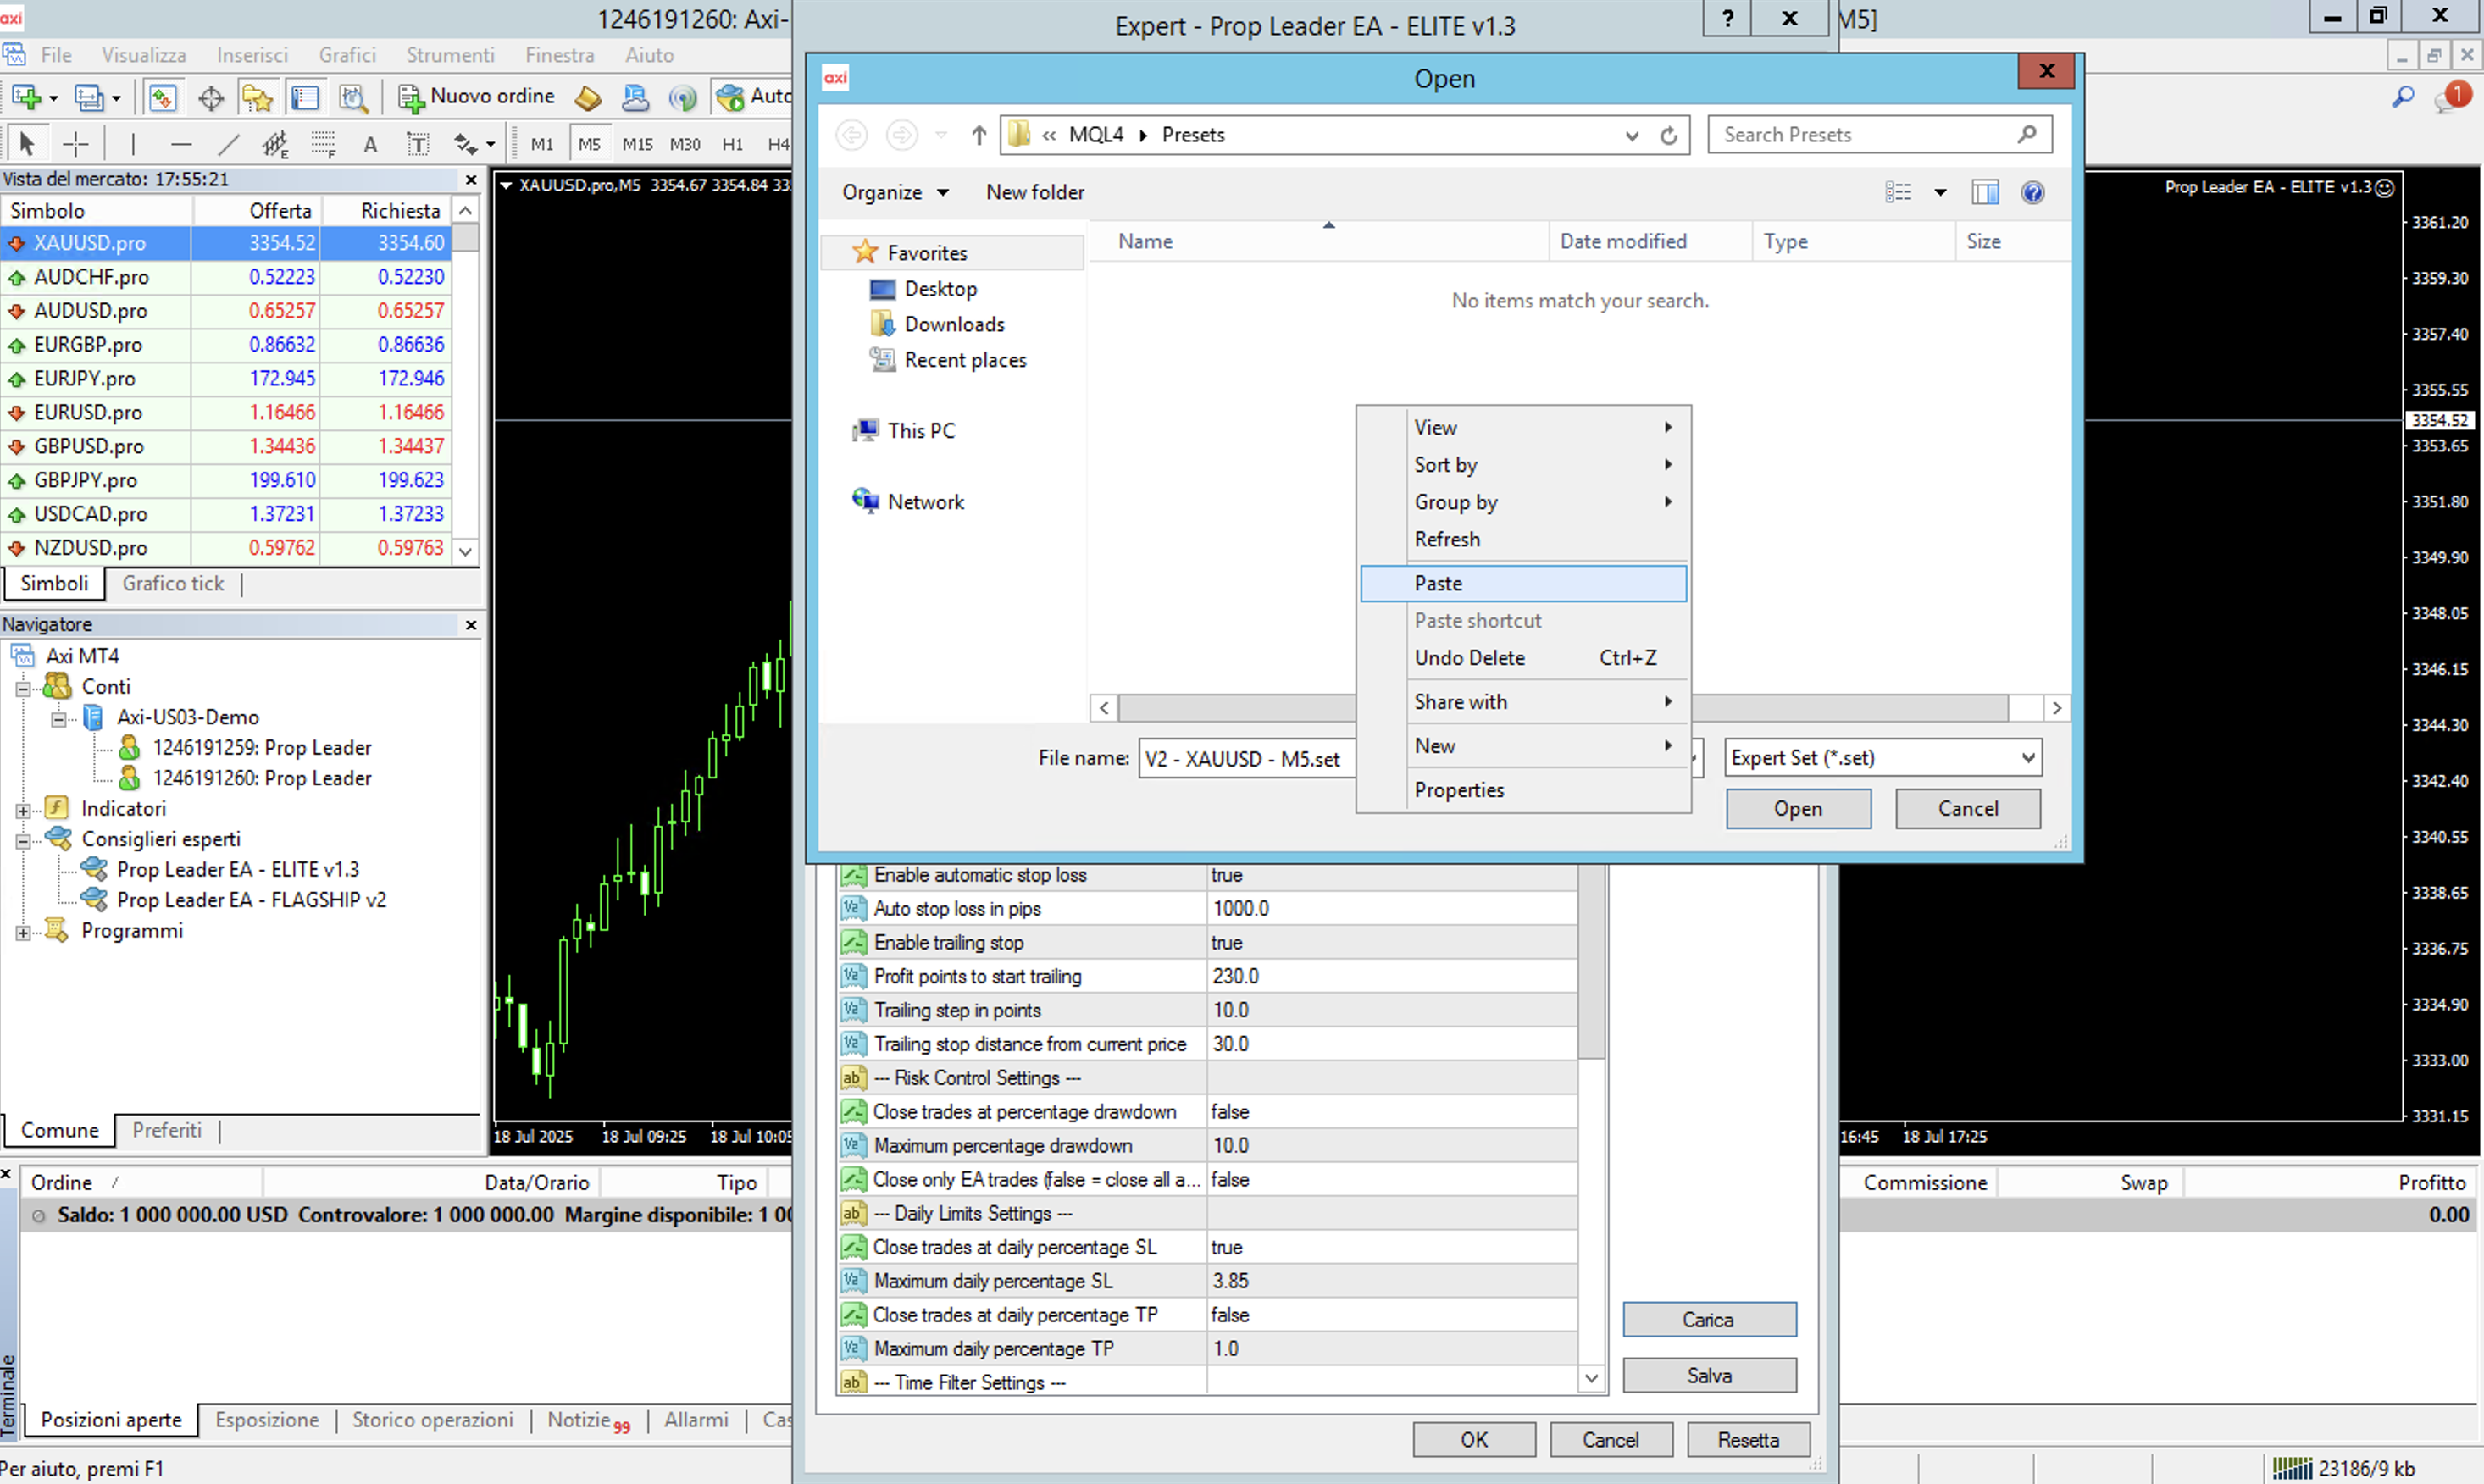Select the Prop Leader EA - FLAGSHIP v2 expert

point(251,900)
